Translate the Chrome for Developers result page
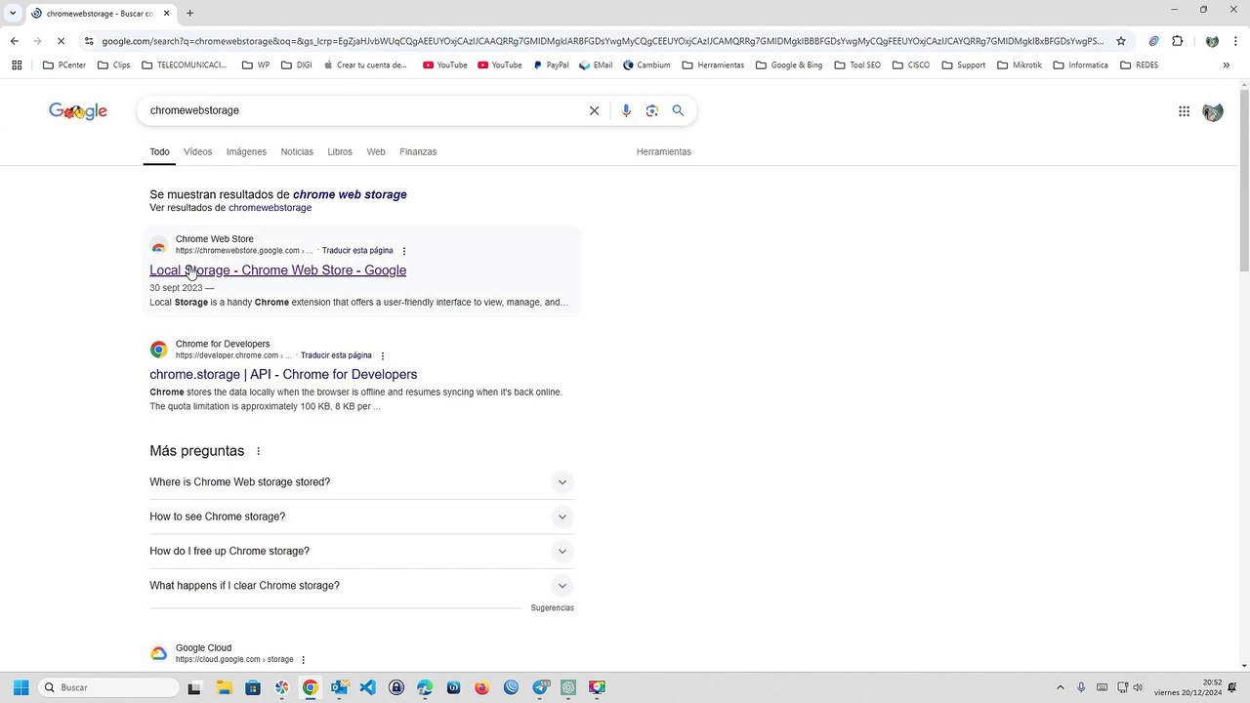The image size is (1250, 703). [x=336, y=355]
